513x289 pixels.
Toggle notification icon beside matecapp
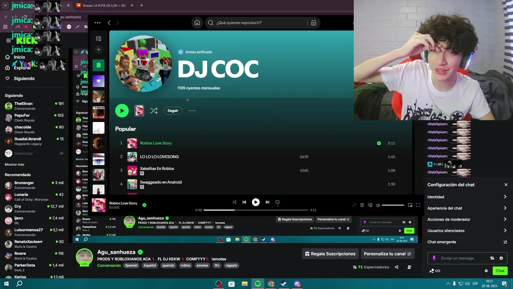pyautogui.click(x=61, y=153)
